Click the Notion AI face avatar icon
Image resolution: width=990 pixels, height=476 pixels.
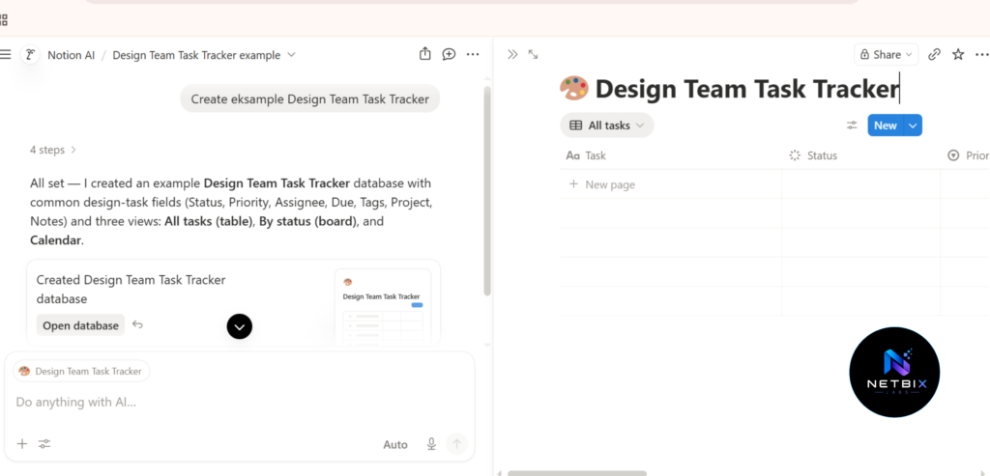(30, 55)
